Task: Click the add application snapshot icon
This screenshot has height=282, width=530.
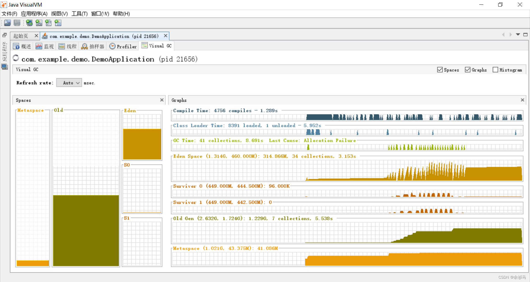Action: [x=58, y=23]
